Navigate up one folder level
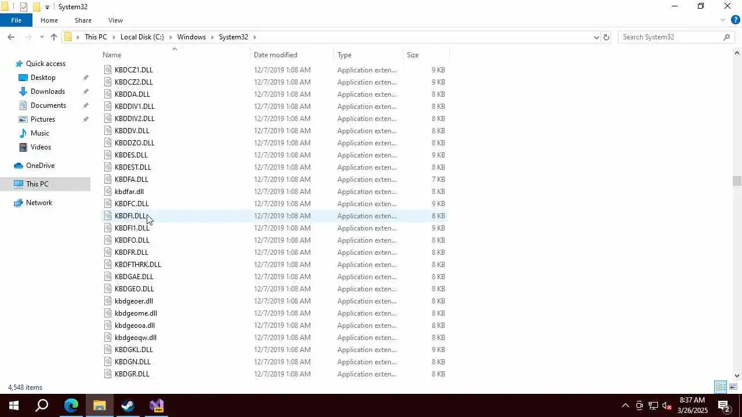 54,37
